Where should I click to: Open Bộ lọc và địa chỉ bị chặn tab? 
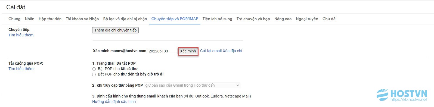coord(125,19)
